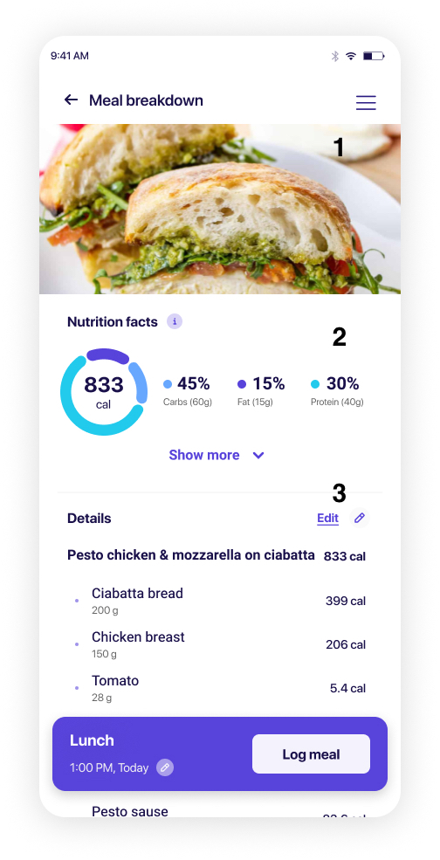440x860 pixels.
Task: Click the 833 cal donut chart
Action: click(104, 392)
